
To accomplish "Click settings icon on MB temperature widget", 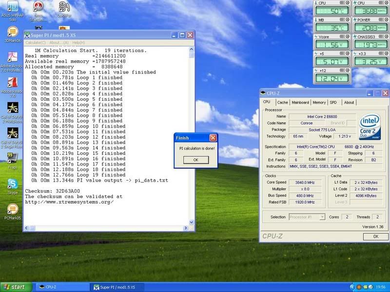I will click(343, 19).
